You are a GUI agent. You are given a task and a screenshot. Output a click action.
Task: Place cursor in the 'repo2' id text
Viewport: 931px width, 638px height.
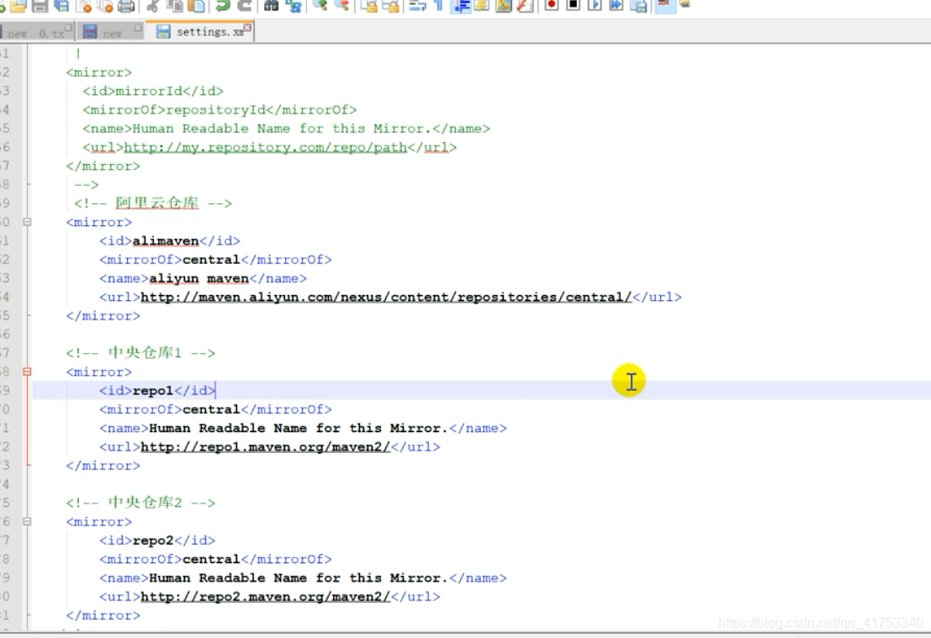(152, 540)
